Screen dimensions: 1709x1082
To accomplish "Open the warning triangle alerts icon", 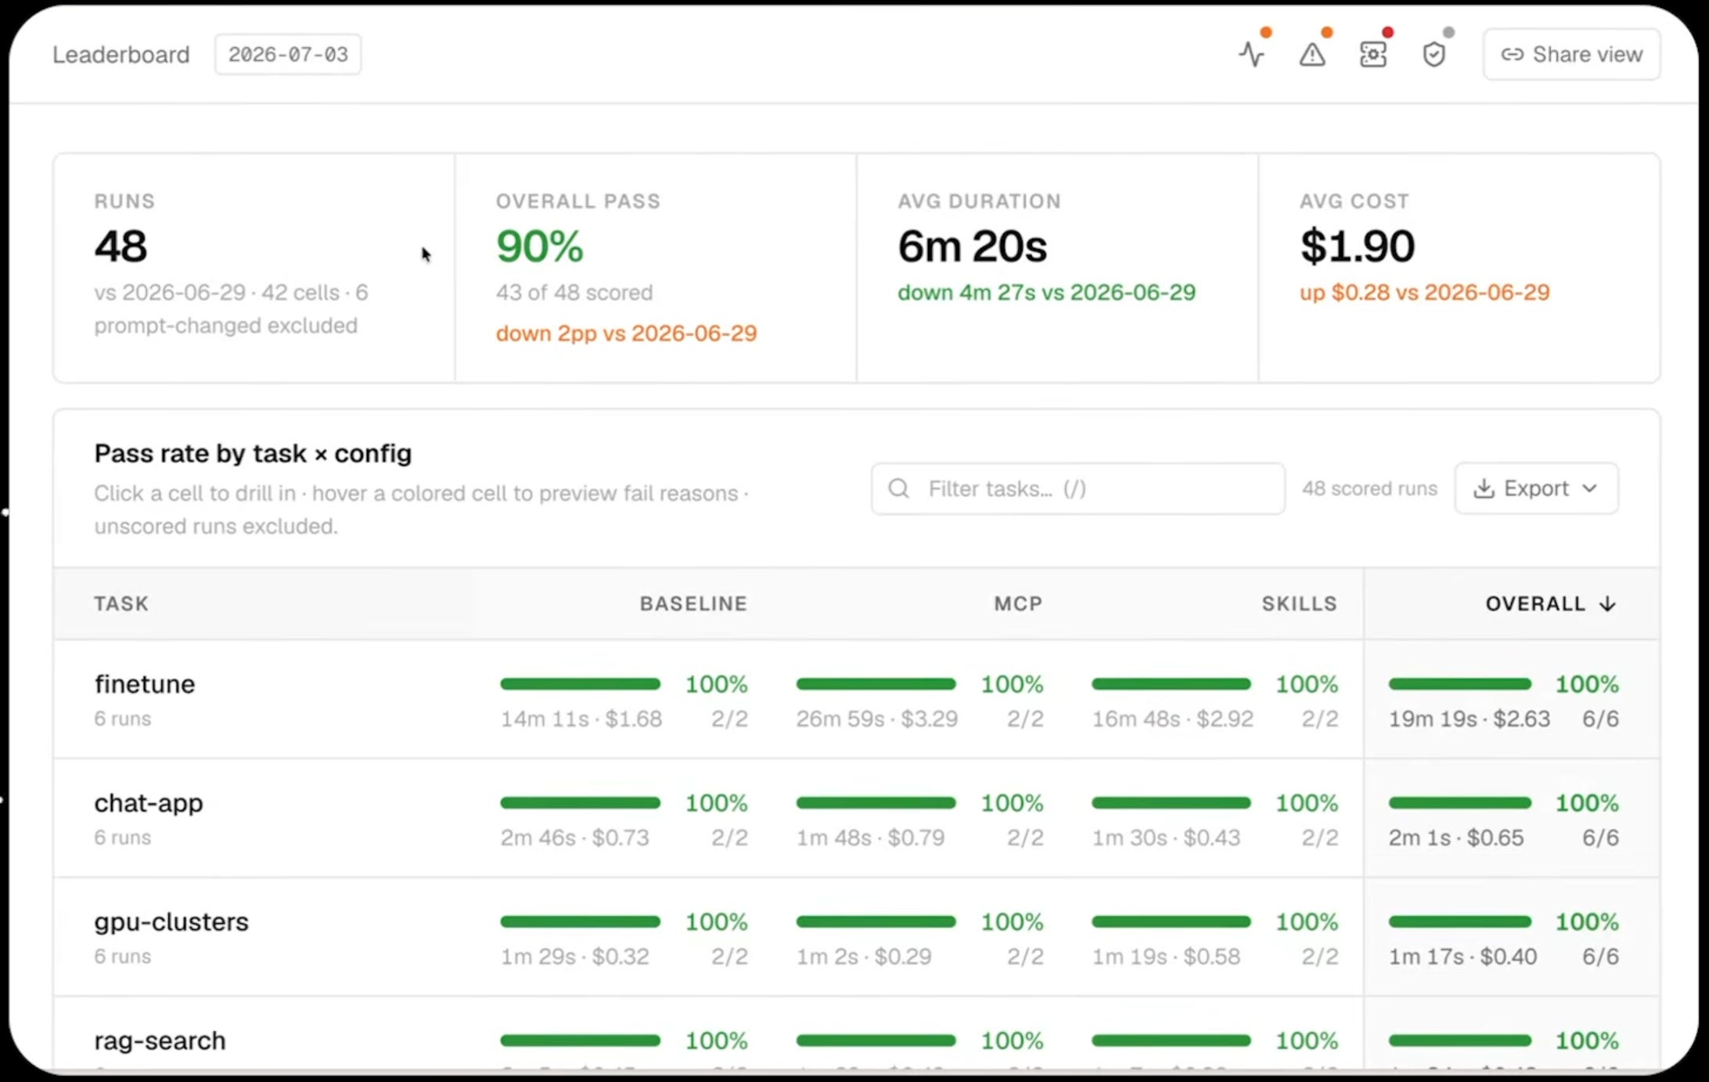I will [1312, 55].
